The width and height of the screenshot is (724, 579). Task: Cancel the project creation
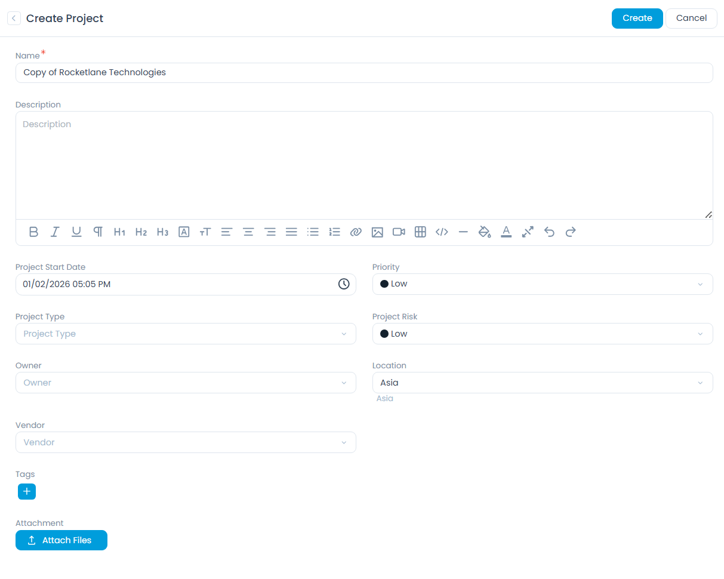pyautogui.click(x=691, y=18)
